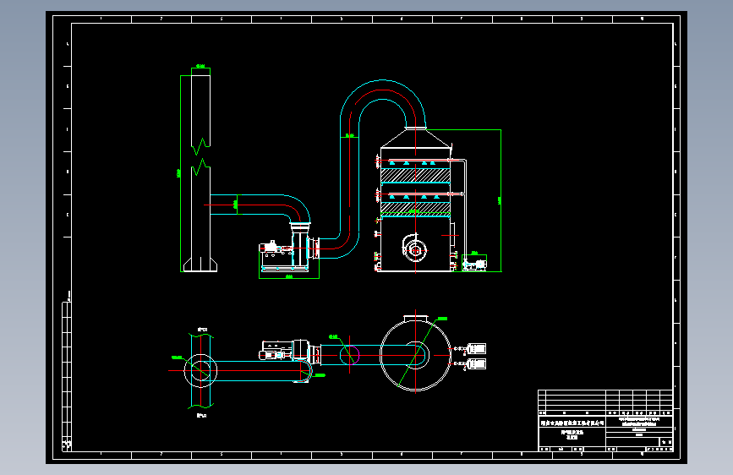The width and height of the screenshot is (733, 475).
Task: Select the revision table on the left border
Action: [x=67, y=375]
